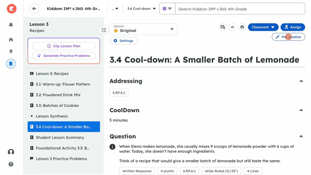Open the search category dropdown arrow
Viewport: 311px width, 175px height.
click(170, 9)
